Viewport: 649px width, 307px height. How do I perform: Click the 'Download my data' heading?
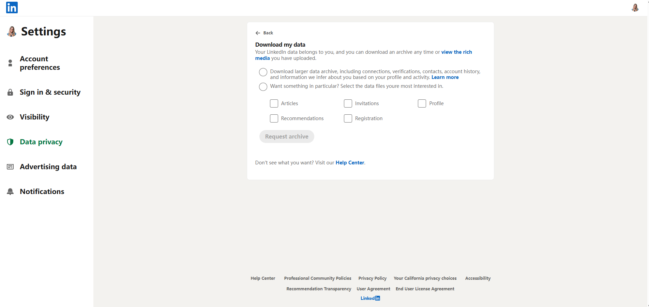(x=280, y=45)
